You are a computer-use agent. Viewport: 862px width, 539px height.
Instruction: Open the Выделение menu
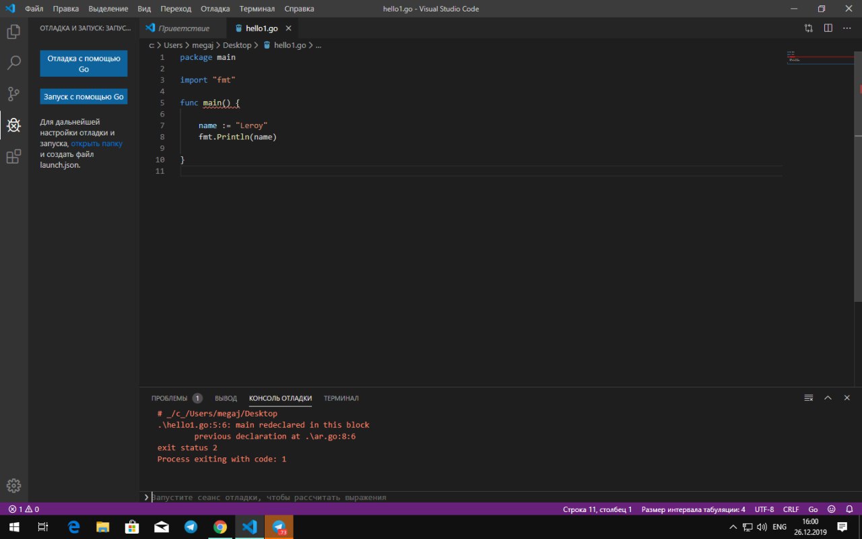pos(108,9)
